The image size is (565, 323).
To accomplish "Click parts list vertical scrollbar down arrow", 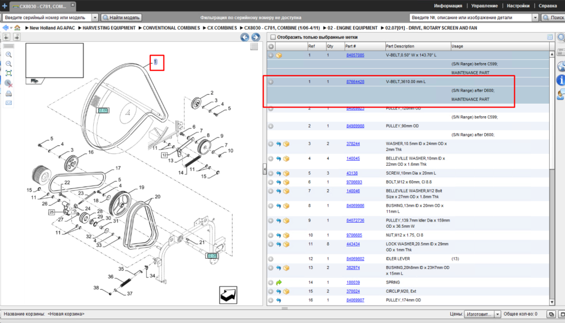I will [551, 303].
